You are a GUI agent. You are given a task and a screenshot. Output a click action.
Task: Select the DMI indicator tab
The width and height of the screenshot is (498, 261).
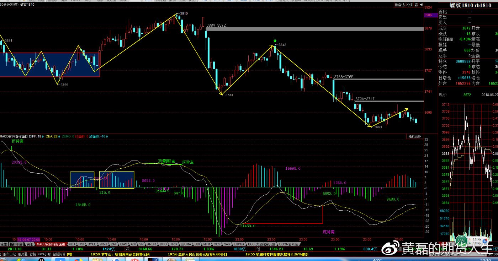tap(114, 244)
